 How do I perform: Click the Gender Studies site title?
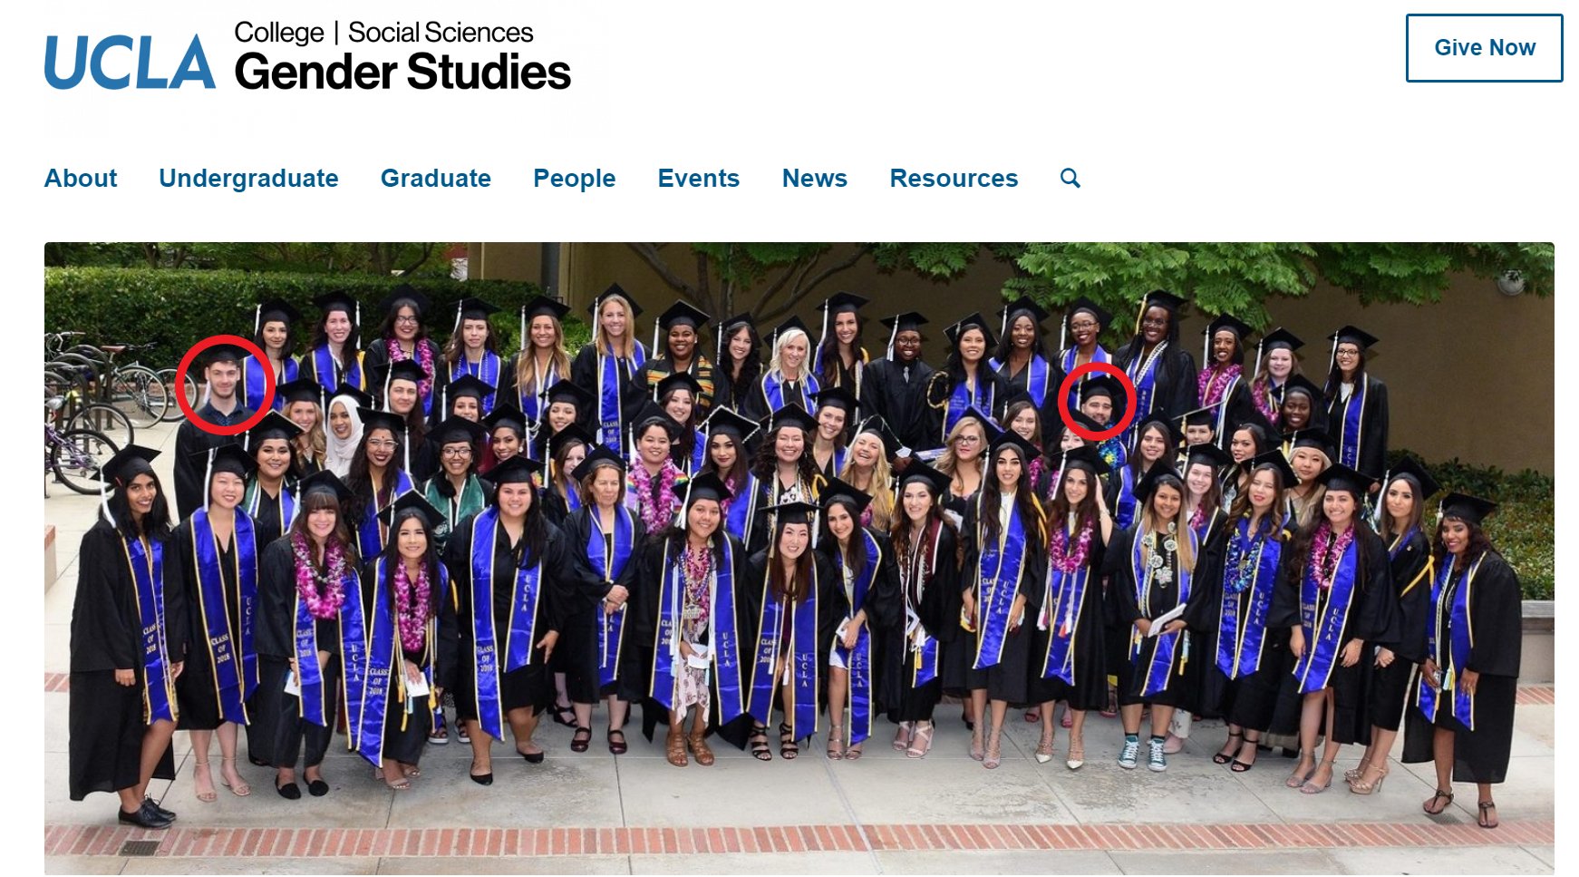(402, 73)
